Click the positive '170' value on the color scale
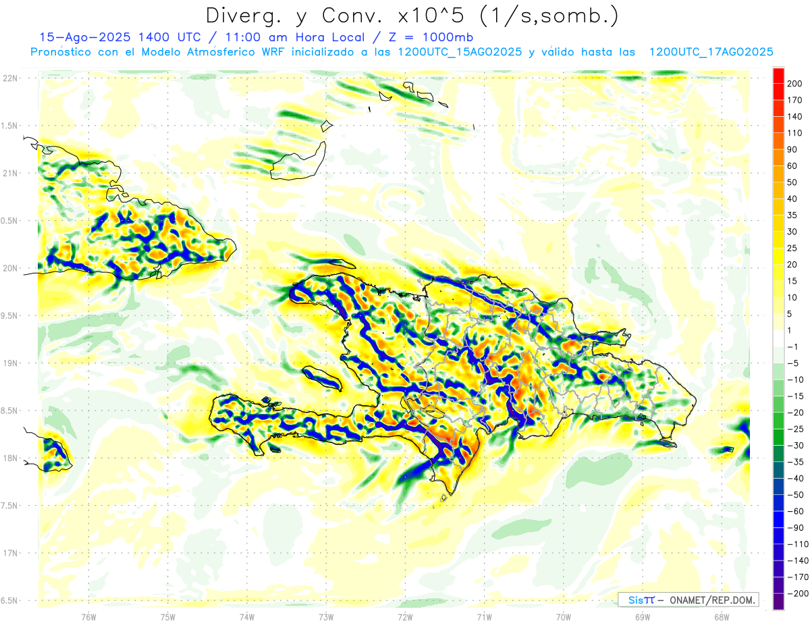The height and width of the screenshot is (626, 810). pos(796,100)
